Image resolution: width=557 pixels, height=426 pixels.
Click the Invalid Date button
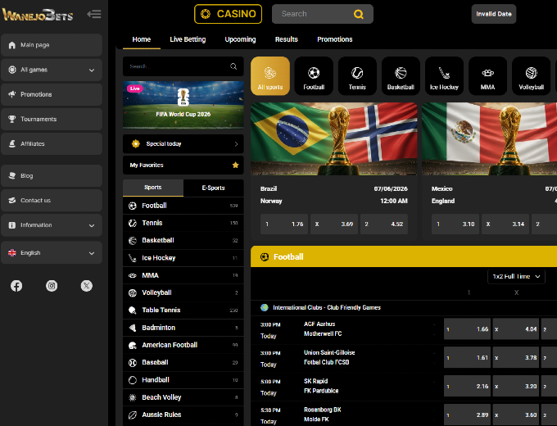(494, 14)
